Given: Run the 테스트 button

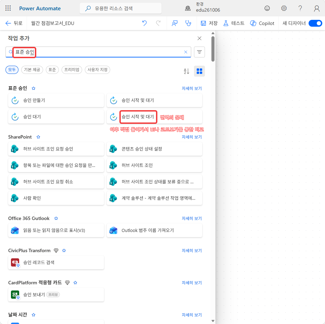Looking at the screenshot, I should [234, 23].
